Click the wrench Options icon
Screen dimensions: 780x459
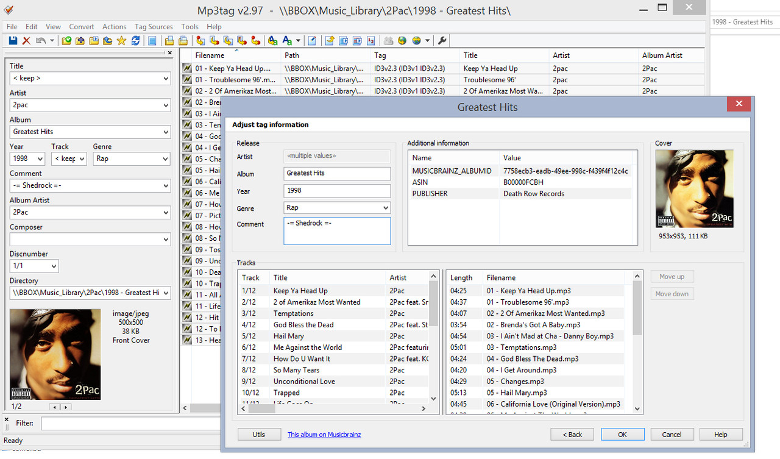coord(442,41)
